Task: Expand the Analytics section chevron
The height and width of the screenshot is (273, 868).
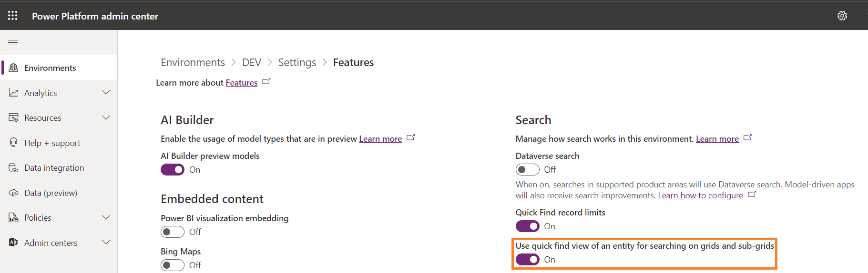Action: [x=106, y=93]
